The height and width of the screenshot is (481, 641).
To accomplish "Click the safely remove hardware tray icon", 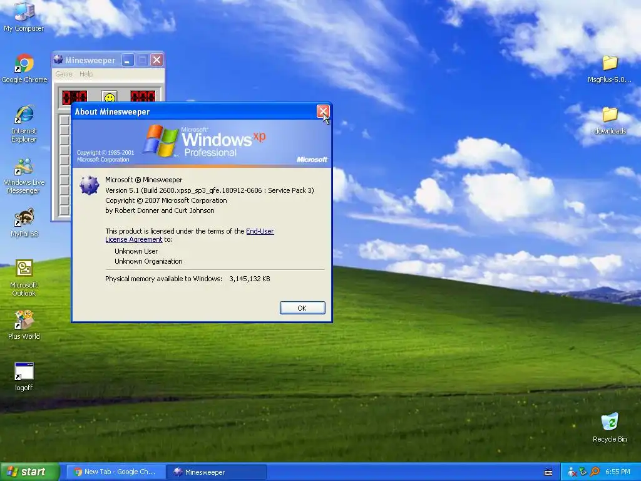I will (x=583, y=472).
